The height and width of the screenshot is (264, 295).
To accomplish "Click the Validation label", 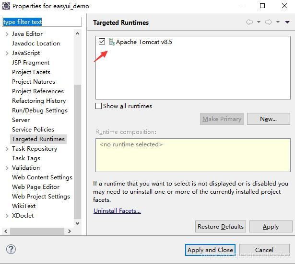I will pyautogui.click(x=26, y=168).
